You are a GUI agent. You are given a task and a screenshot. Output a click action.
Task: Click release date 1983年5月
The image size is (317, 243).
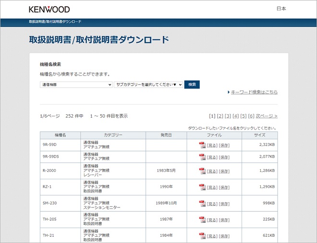166,170
